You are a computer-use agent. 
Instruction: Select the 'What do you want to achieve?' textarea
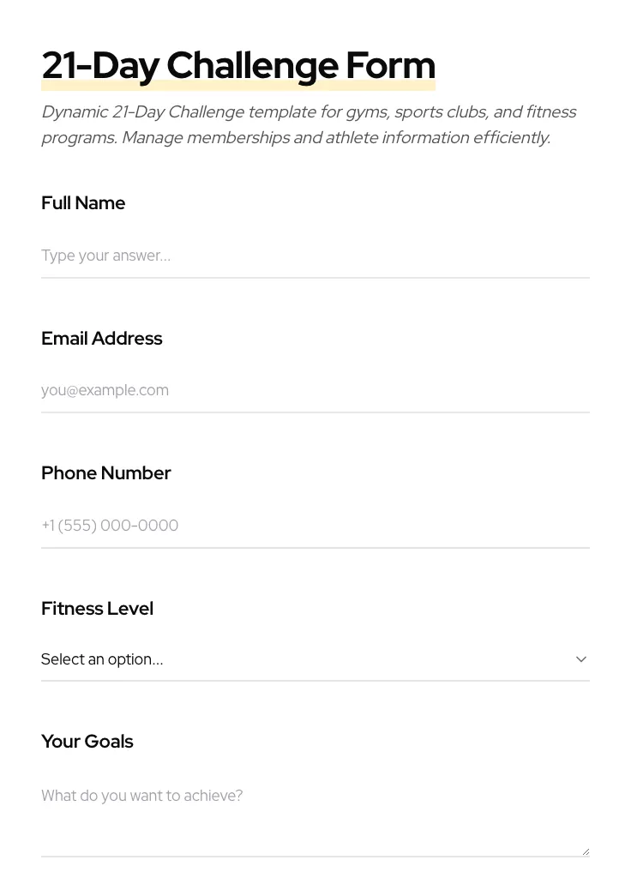tap(315, 815)
